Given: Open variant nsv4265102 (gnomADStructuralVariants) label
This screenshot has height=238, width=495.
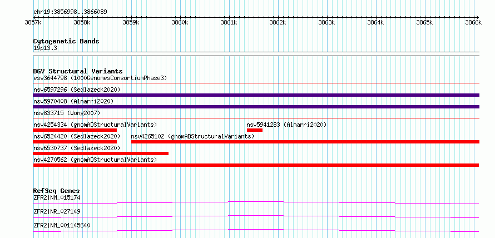Looking at the screenshot, I should click(x=192, y=136).
